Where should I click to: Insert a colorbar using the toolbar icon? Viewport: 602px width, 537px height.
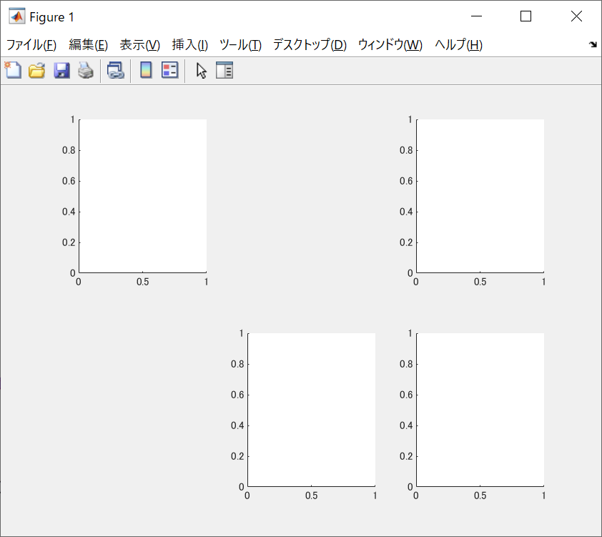[146, 70]
